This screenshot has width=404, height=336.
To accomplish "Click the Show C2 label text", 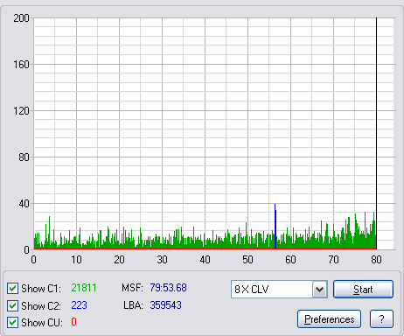I will [41, 306].
